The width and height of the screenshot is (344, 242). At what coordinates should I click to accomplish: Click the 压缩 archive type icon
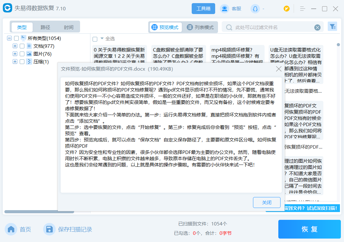tap(29, 62)
